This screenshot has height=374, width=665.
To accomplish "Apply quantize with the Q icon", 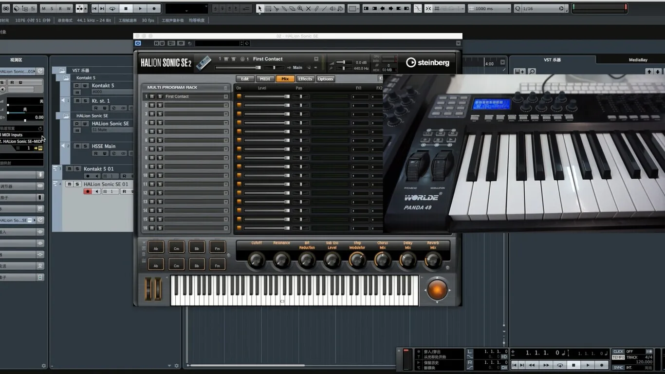I will pos(517,8).
